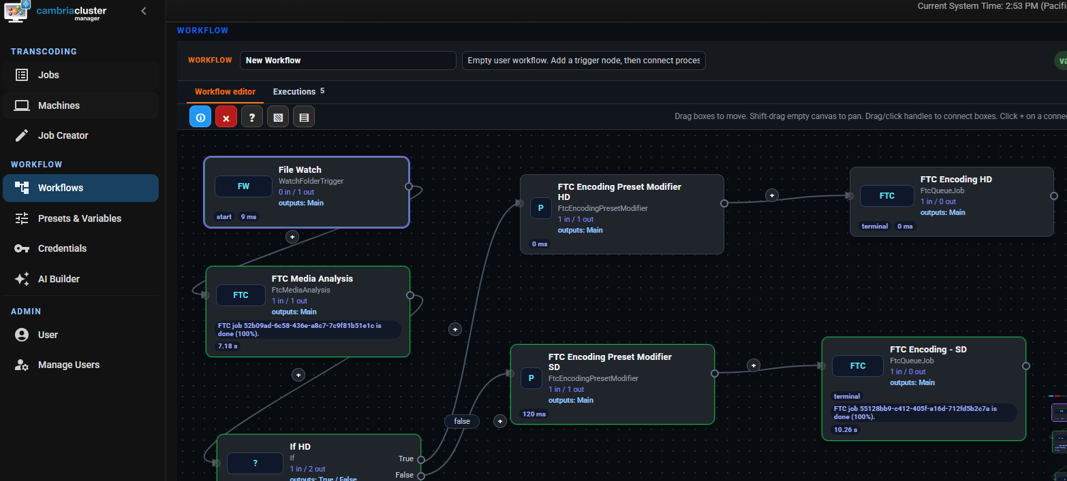Click the 10.26 s duration badge
1067x481 pixels.
pyautogui.click(x=846, y=430)
